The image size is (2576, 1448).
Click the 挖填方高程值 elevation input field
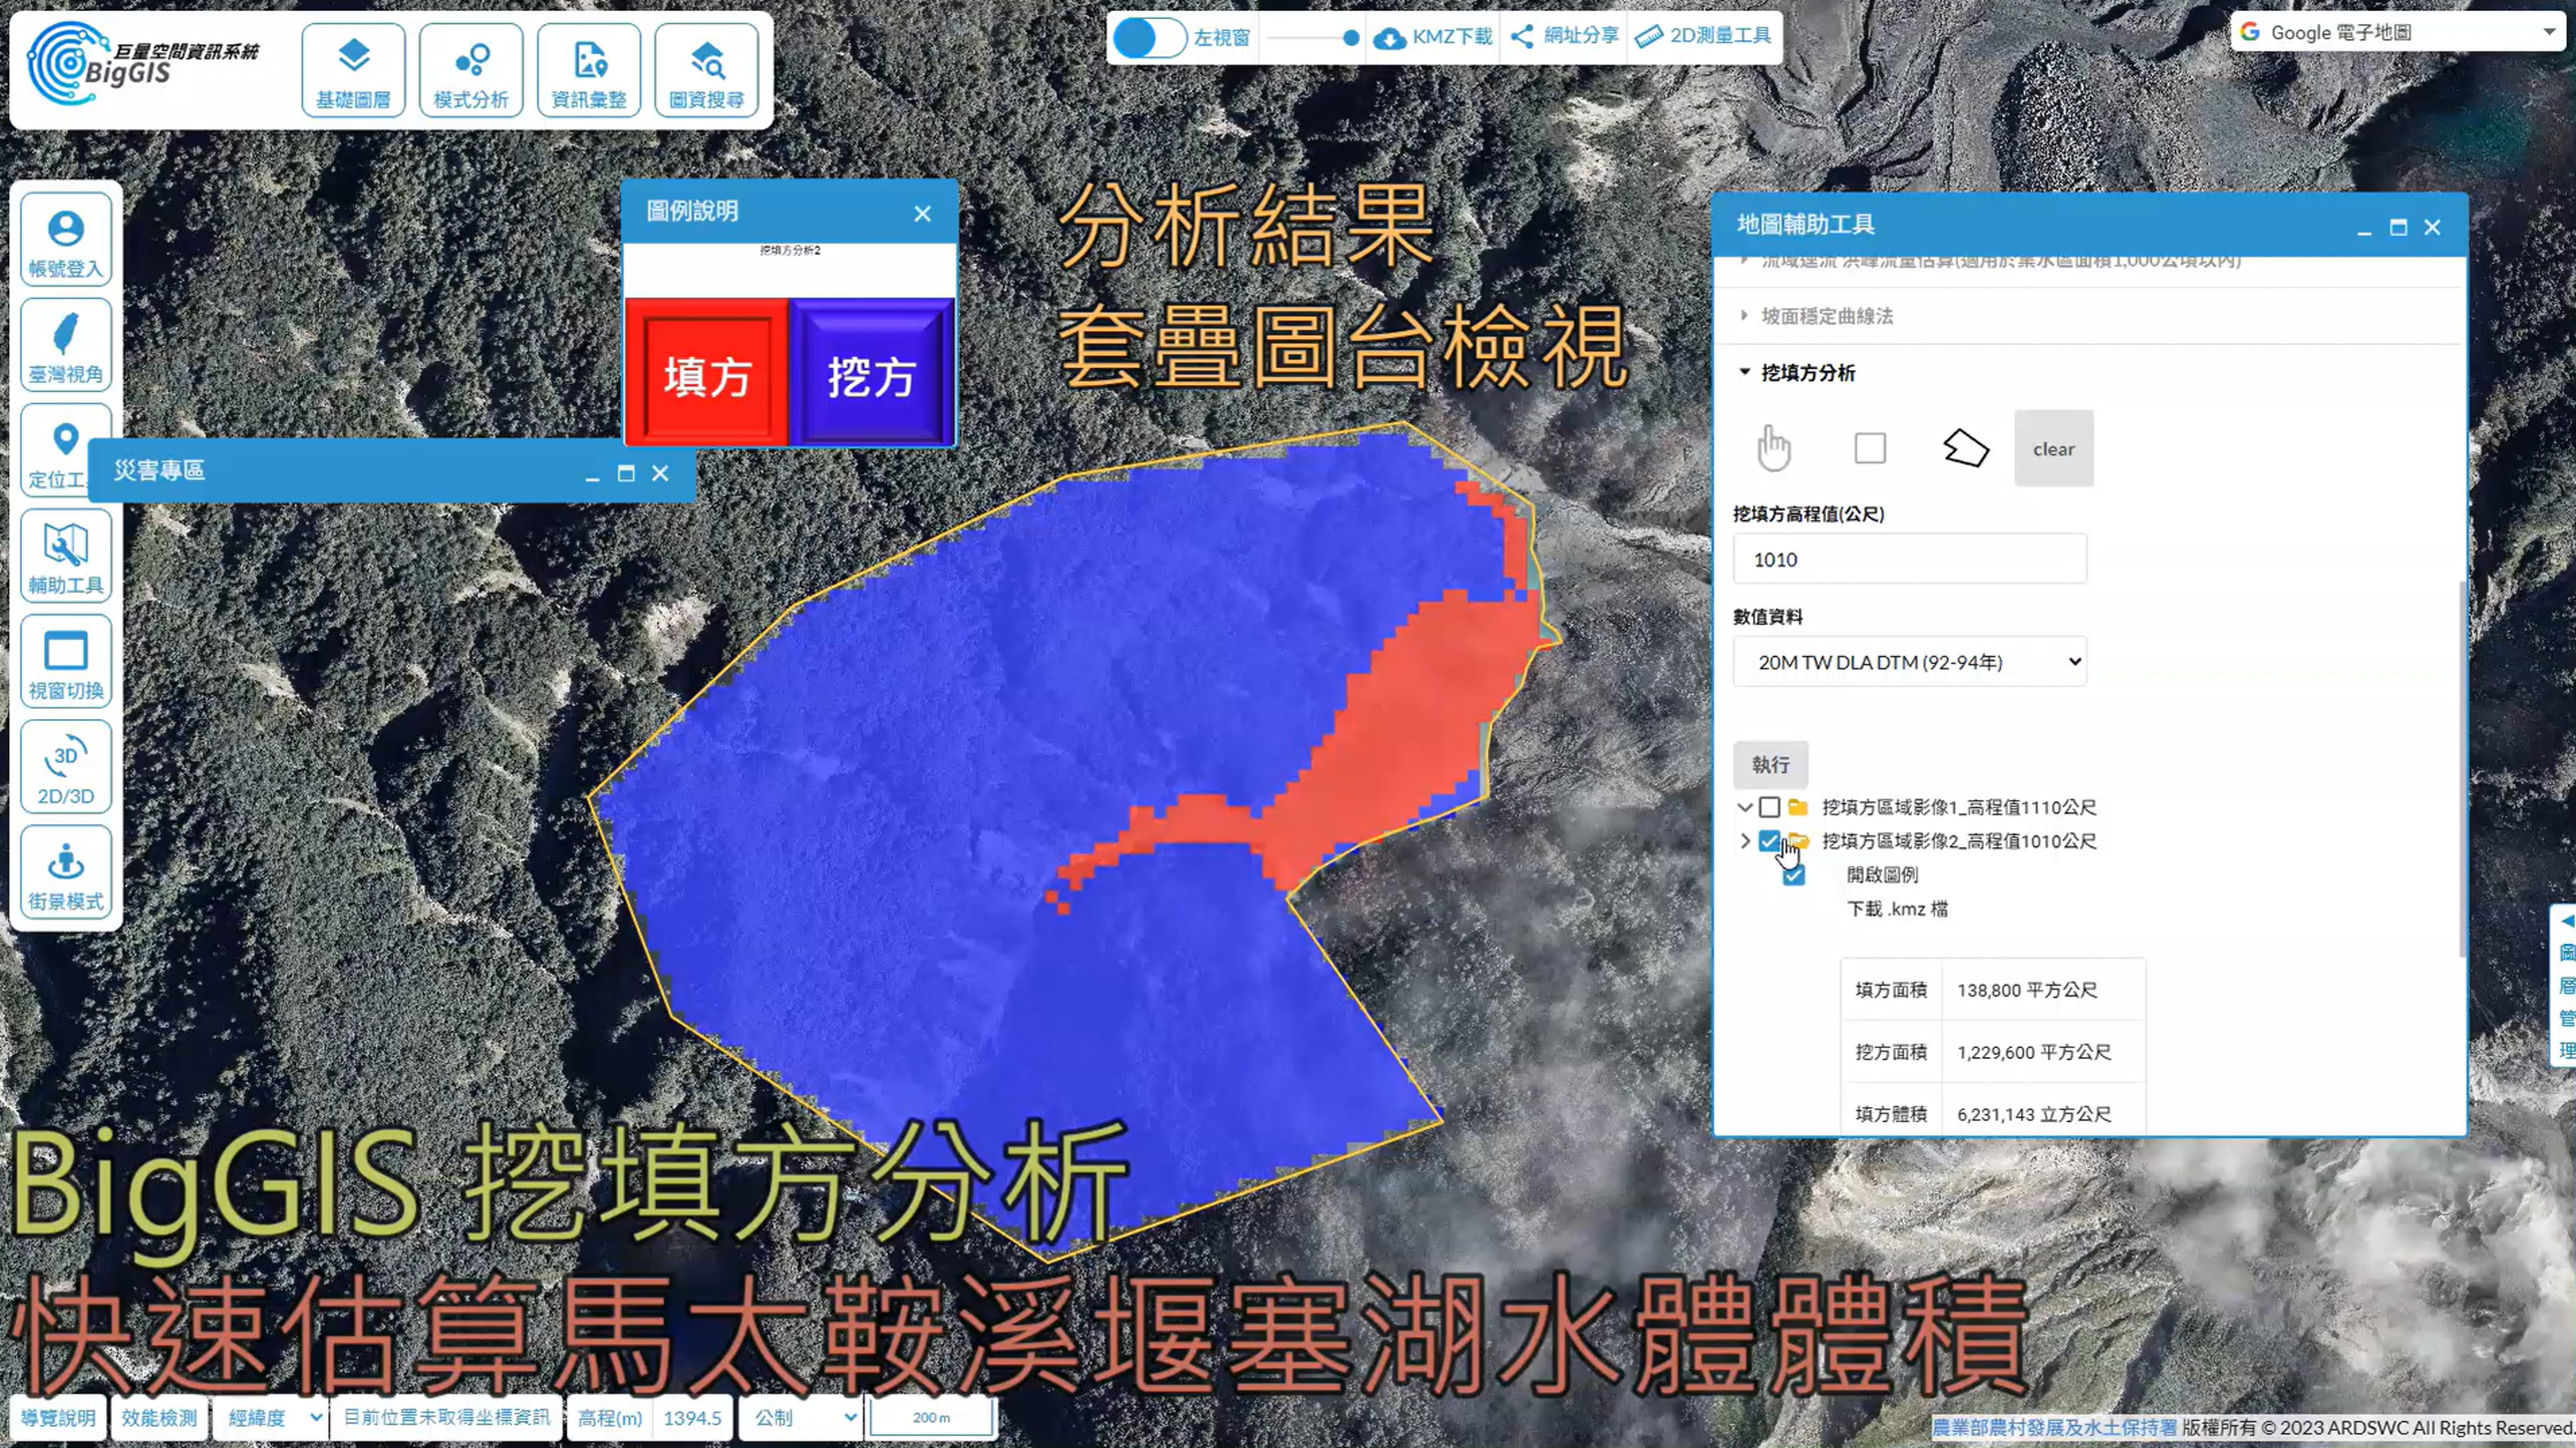pyautogui.click(x=1909, y=560)
